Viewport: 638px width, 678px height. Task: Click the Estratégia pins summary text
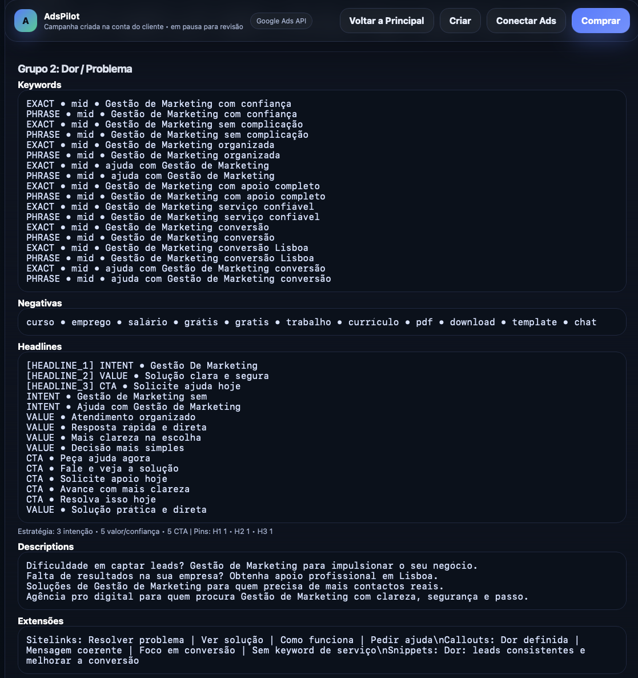click(x=145, y=532)
